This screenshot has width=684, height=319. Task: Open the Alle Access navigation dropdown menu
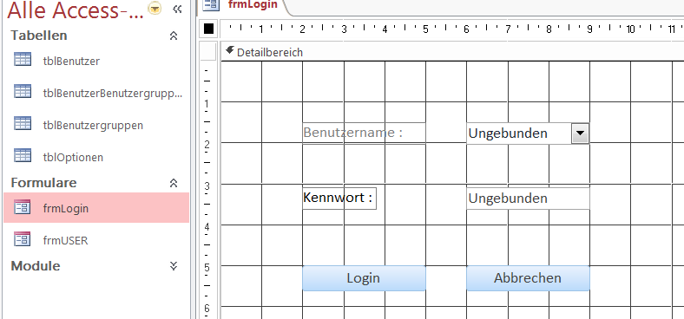(x=155, y=8)
